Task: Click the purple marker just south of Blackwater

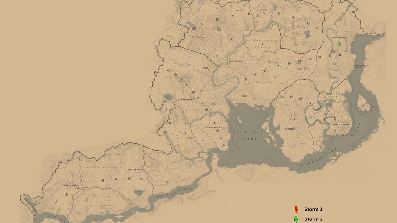Action: pos(202,140)
